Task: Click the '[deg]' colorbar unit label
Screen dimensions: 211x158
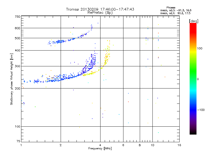Action: point(194,21)
